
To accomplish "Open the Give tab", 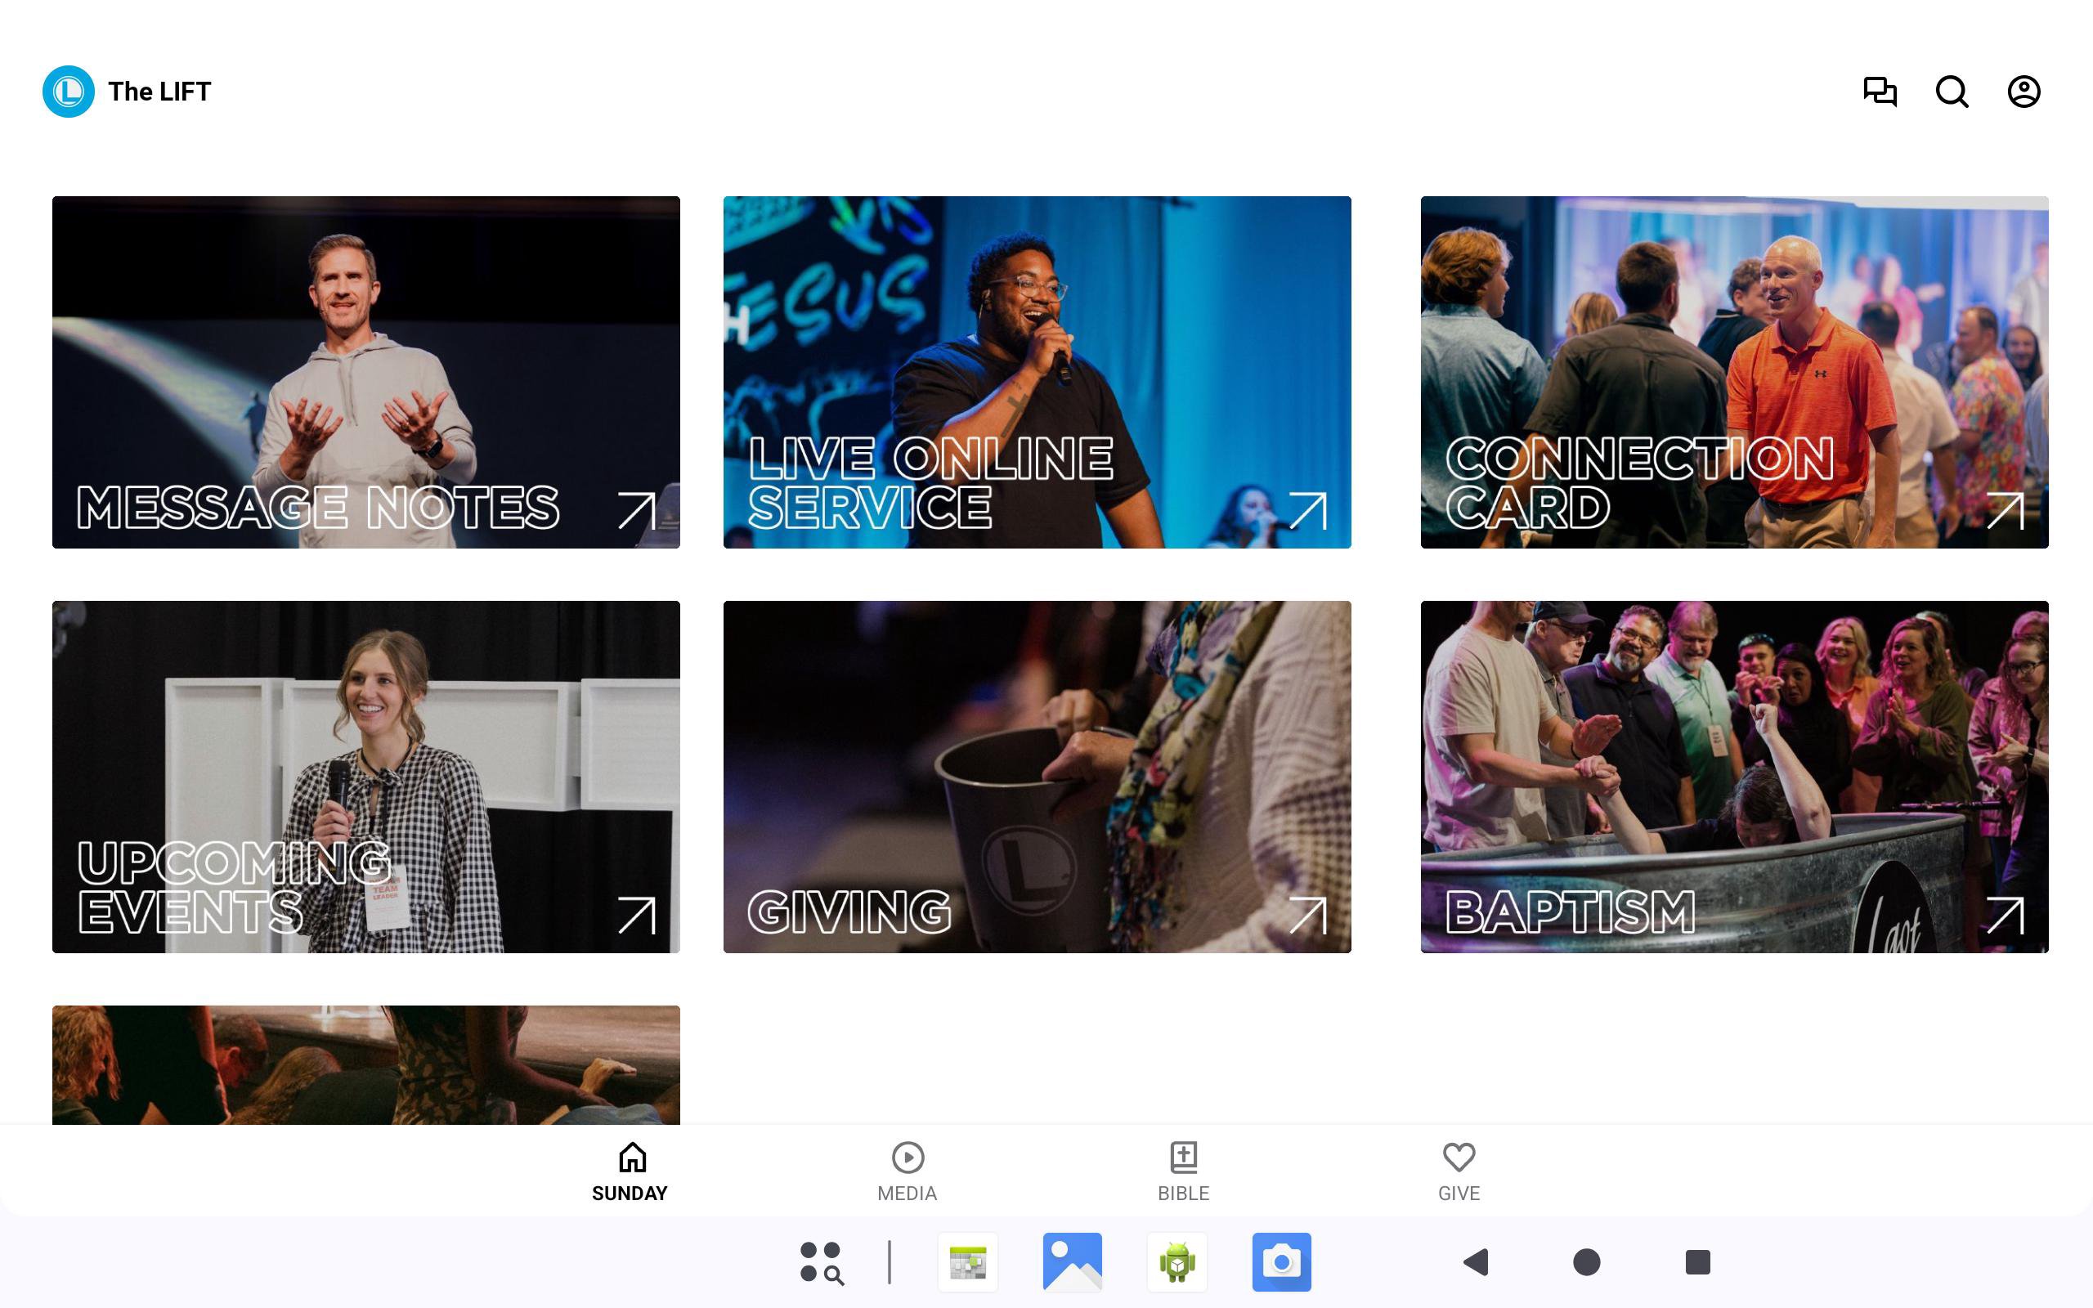I will click(1459, 1171).
